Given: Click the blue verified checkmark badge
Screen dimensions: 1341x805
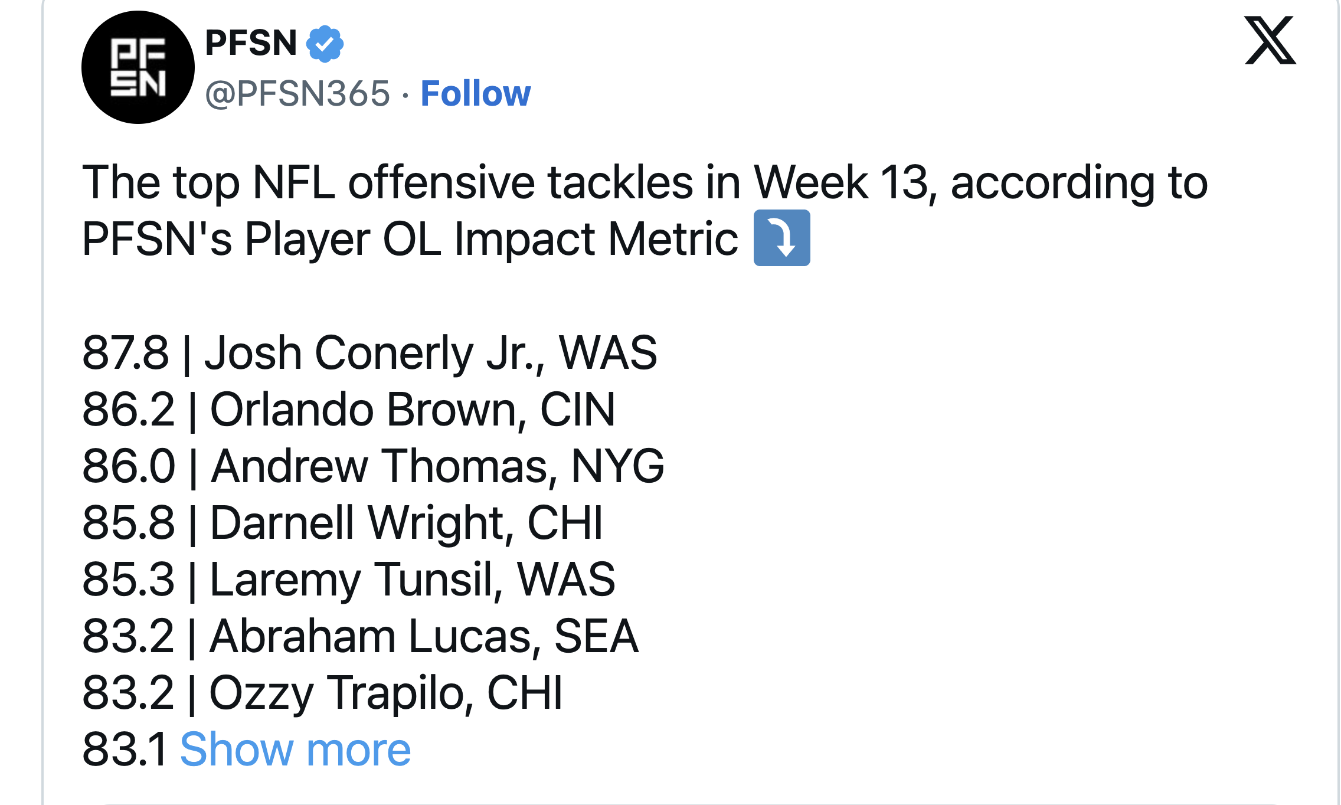Looking at the screenshot, I should [x=325, y=44].
